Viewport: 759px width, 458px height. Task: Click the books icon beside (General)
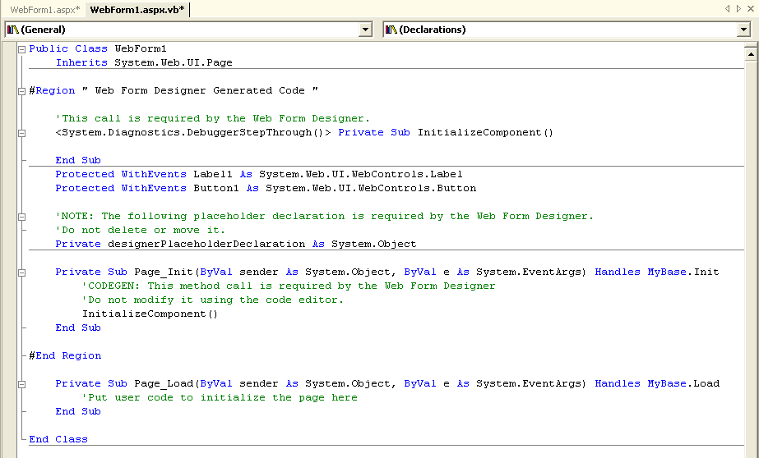point(12,30)
